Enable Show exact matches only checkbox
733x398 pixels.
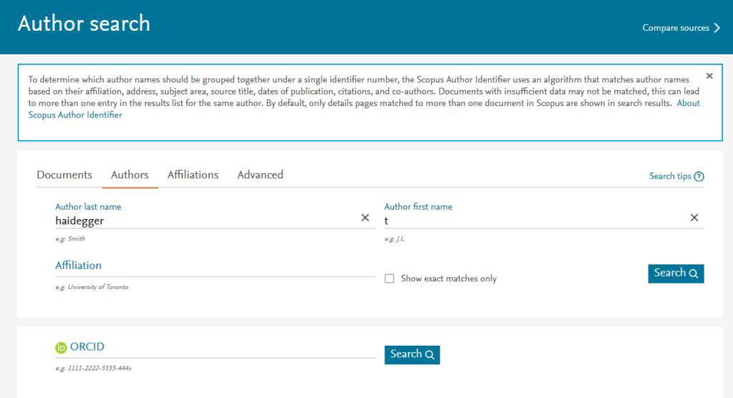pyautogui.click(x=389, y=278)
